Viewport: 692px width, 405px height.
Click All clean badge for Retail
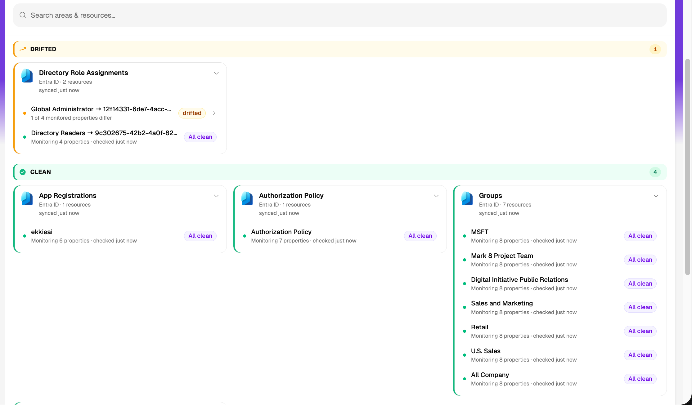click(640, 331)
